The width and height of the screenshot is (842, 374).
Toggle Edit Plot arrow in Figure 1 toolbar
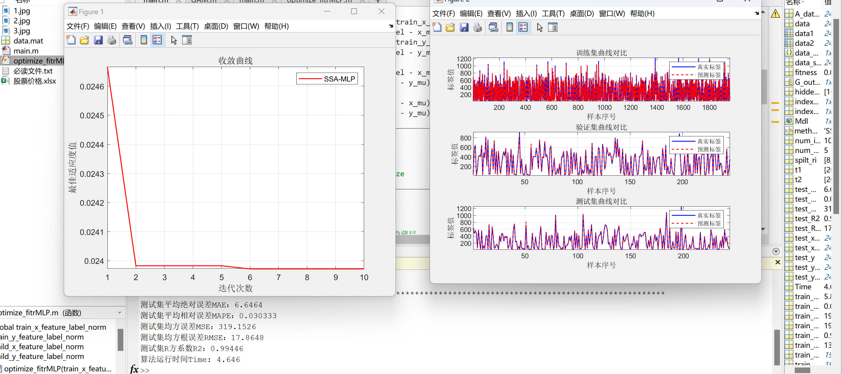pos(174,40)
